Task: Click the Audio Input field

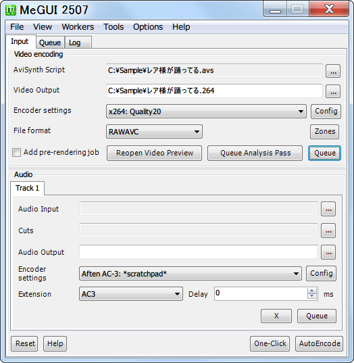Action: (199, 209)
